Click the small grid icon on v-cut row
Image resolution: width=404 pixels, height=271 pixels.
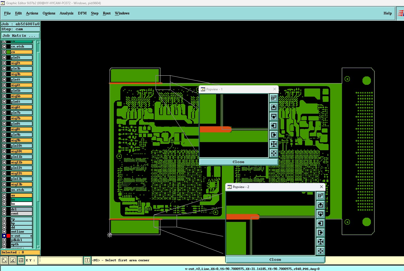click(x=31, y=236)
